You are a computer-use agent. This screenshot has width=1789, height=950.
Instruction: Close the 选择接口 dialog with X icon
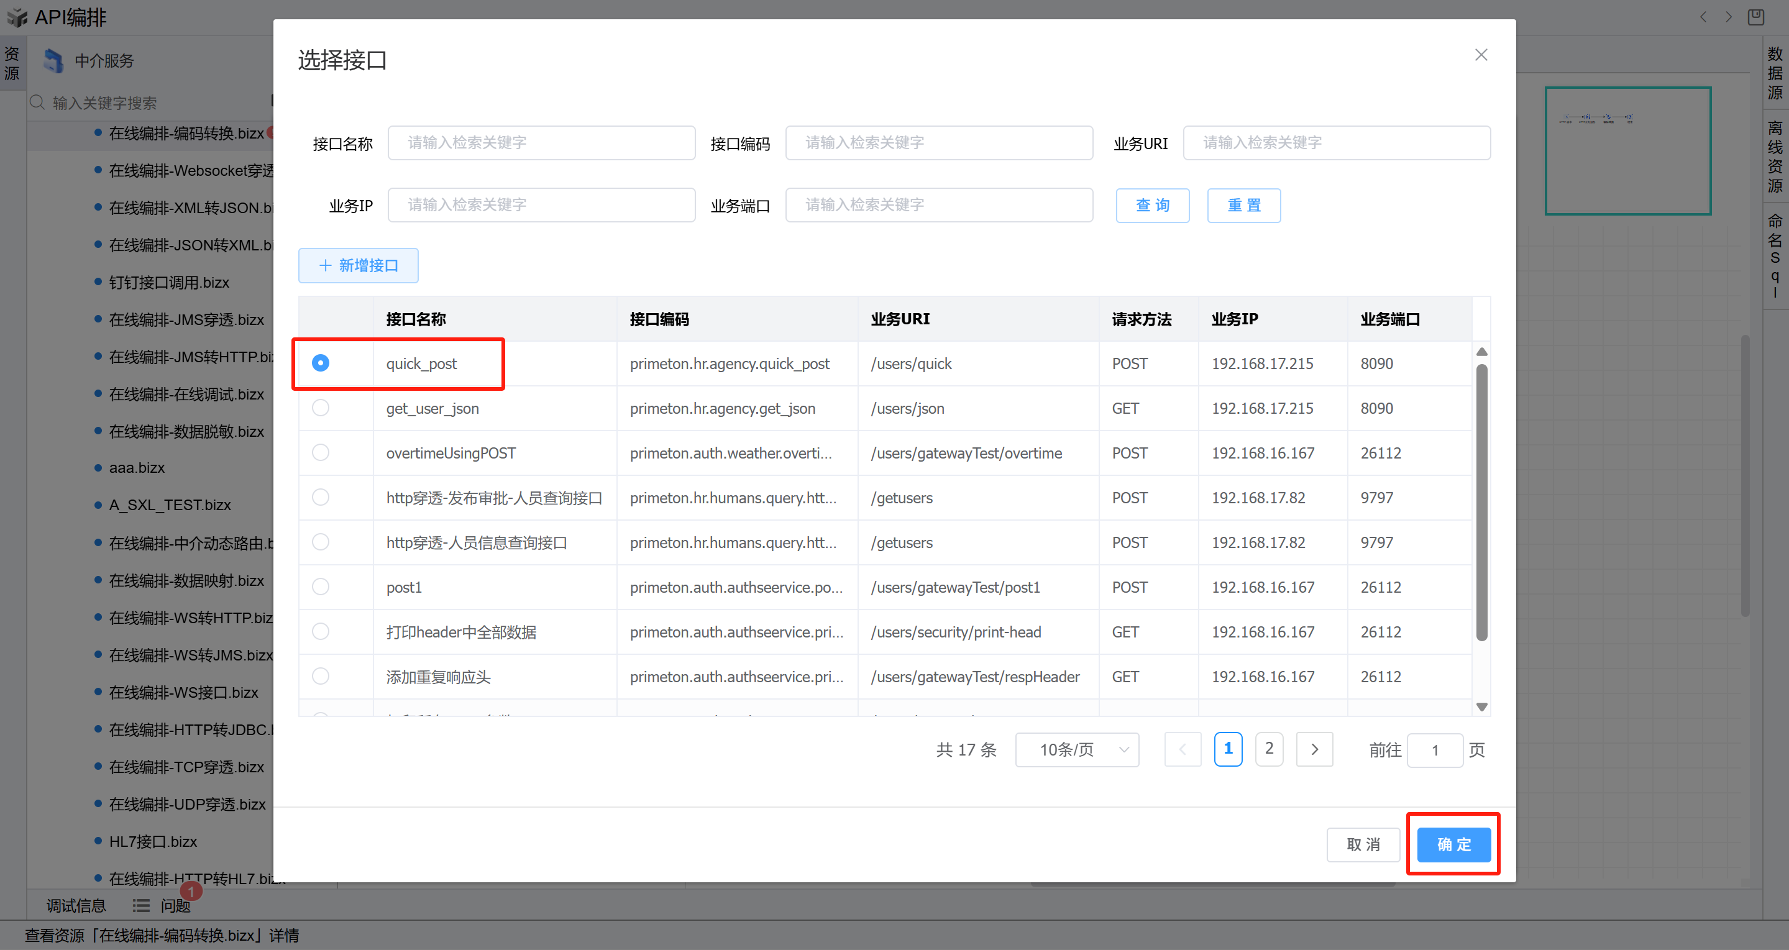point(1481,55)
